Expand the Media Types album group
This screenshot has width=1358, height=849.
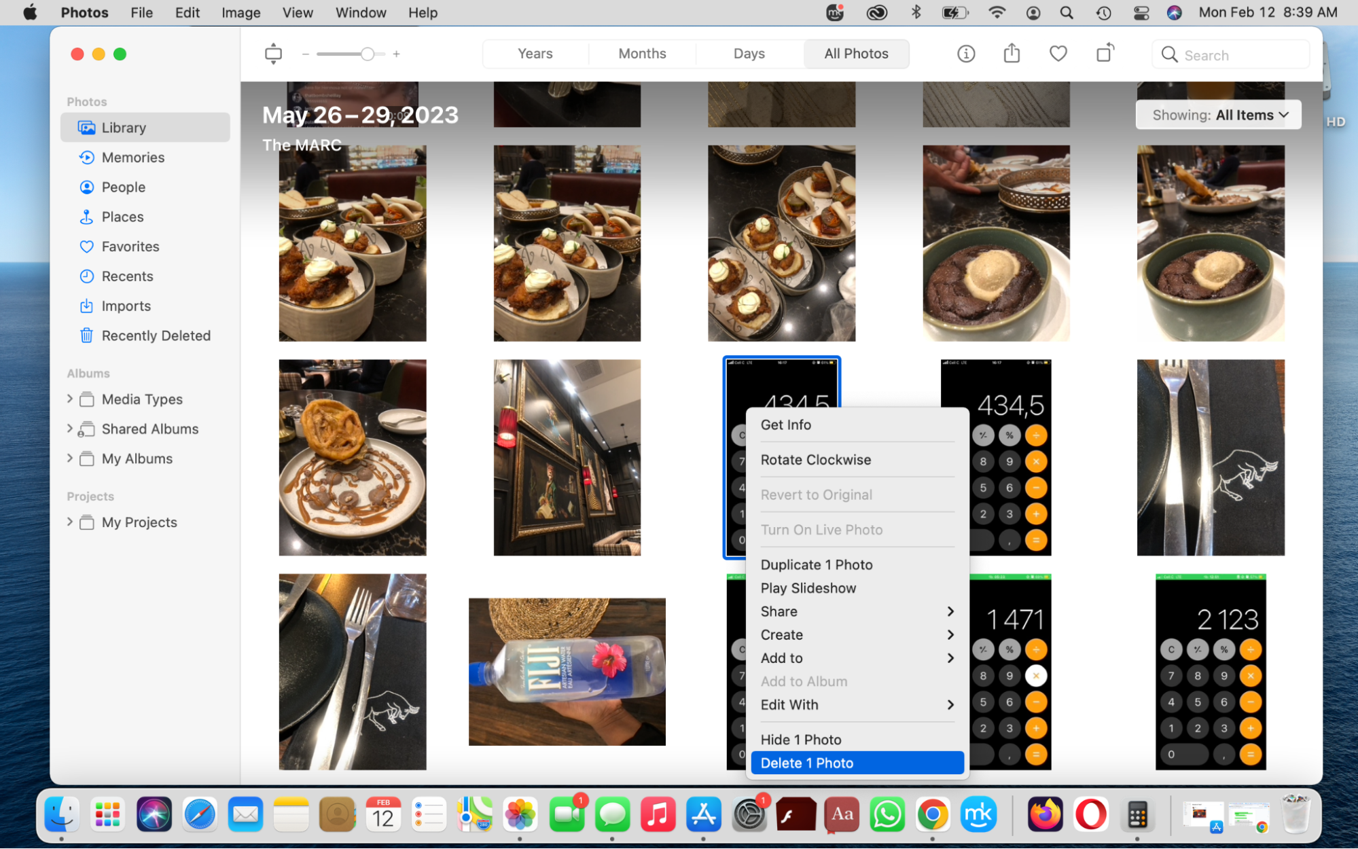pyautogui.click(x=69, y=399)
